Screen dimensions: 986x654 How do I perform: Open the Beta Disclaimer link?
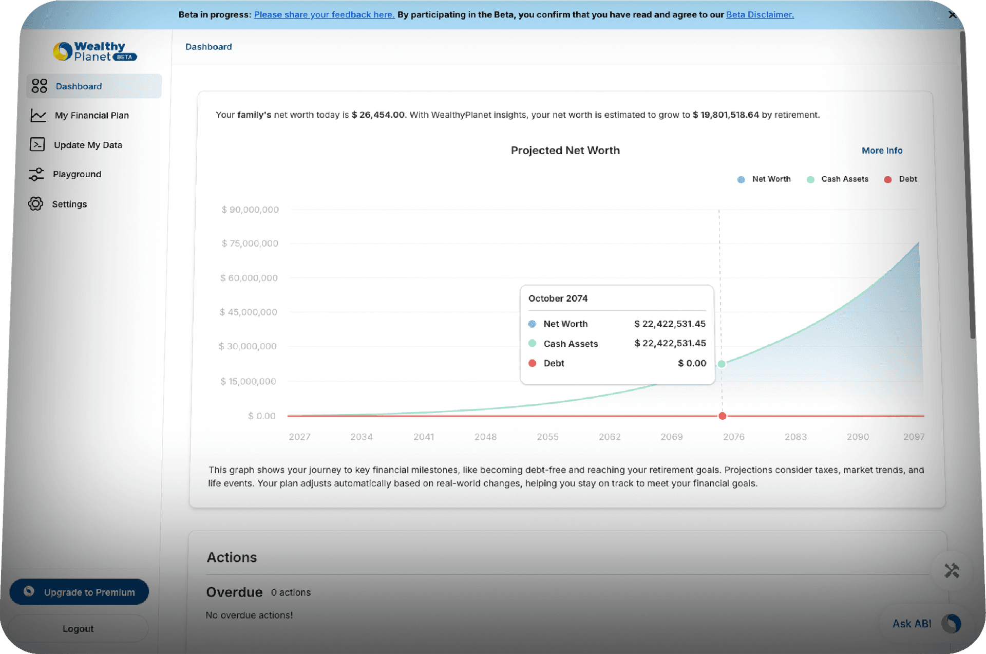click(760, 14)
